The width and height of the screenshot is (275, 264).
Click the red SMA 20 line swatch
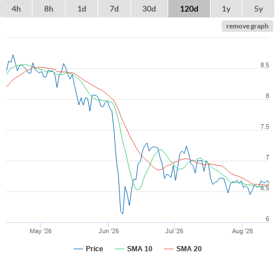(169, 249)
